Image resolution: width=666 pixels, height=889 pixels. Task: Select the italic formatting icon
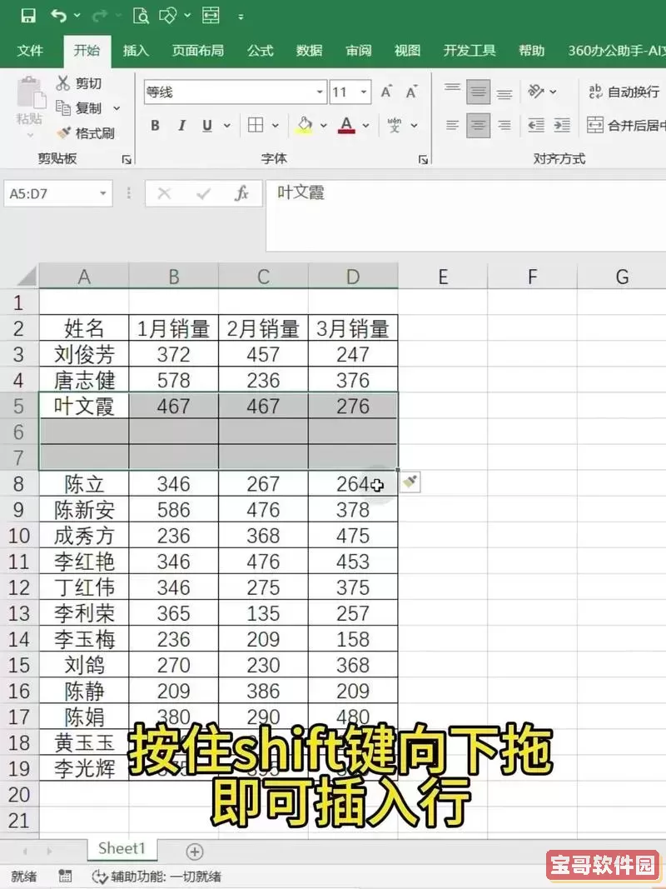[x=181, y=125]
